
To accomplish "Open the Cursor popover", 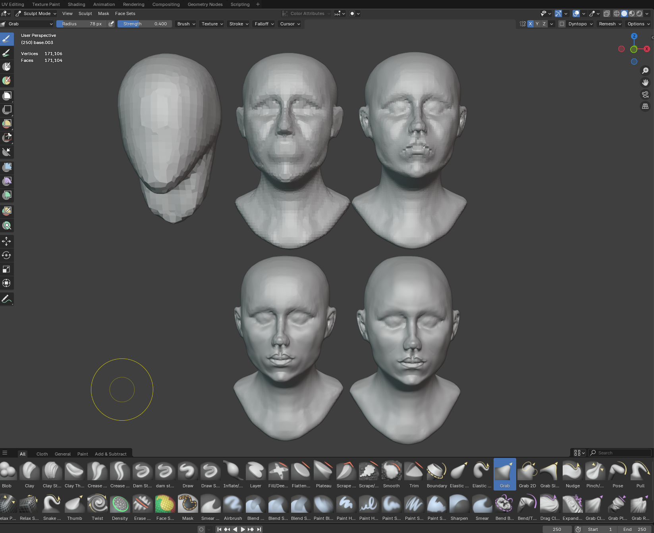I will point(290,24).
